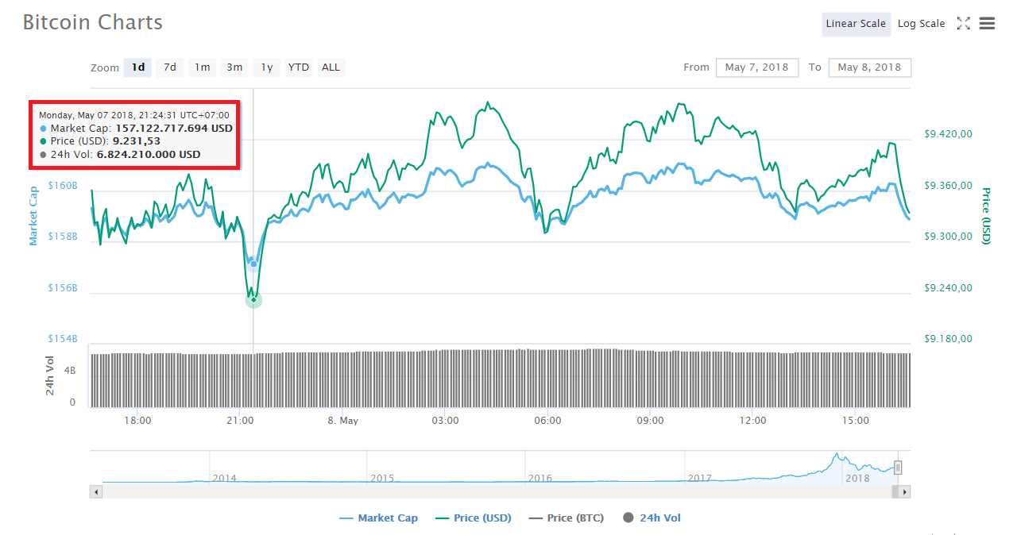Click the From date field

[756, 67]
